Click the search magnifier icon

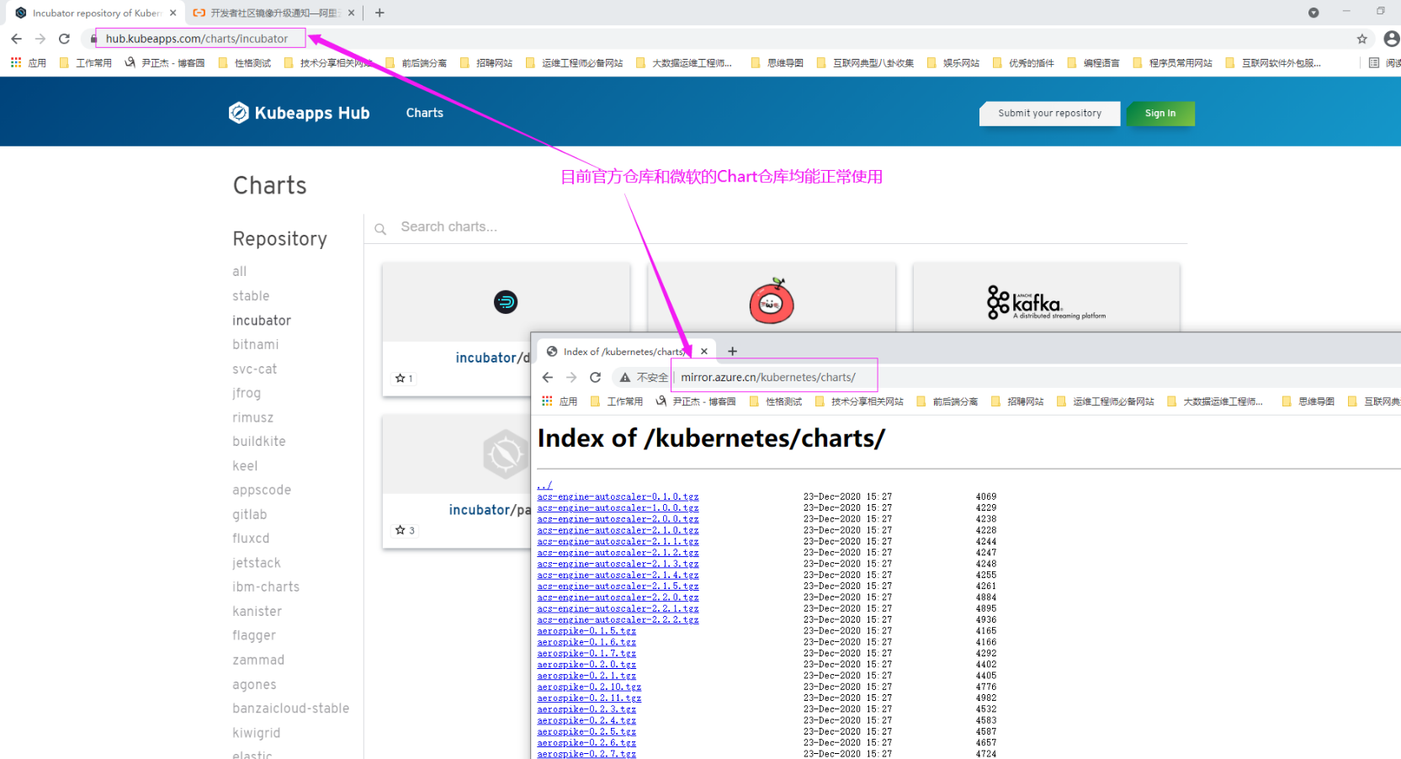tap(380, 229)
